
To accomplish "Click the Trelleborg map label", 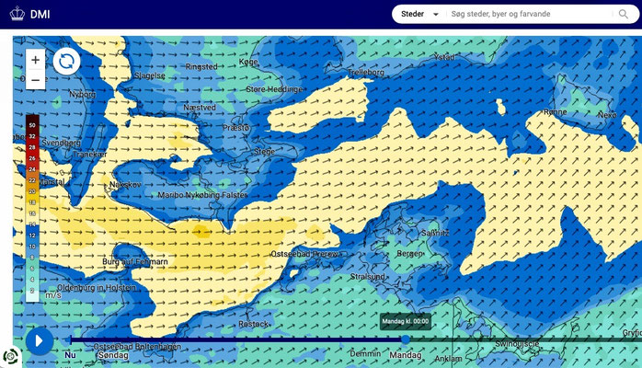I will point(366,73).
